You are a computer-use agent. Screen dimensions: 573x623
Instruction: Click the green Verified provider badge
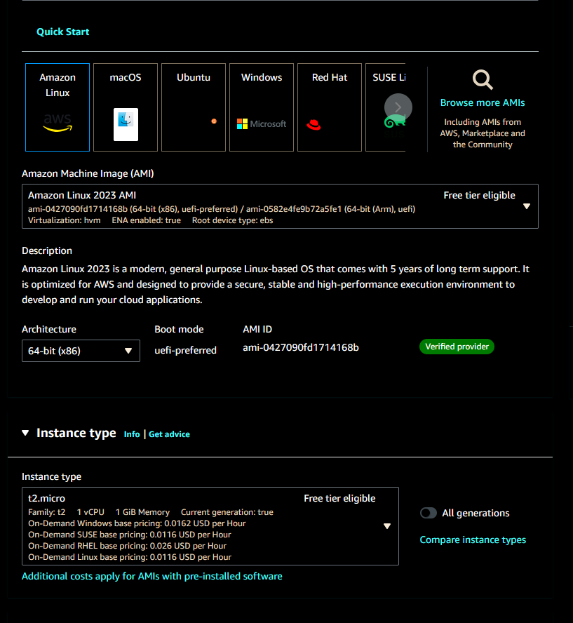click(x=457, y=347)
